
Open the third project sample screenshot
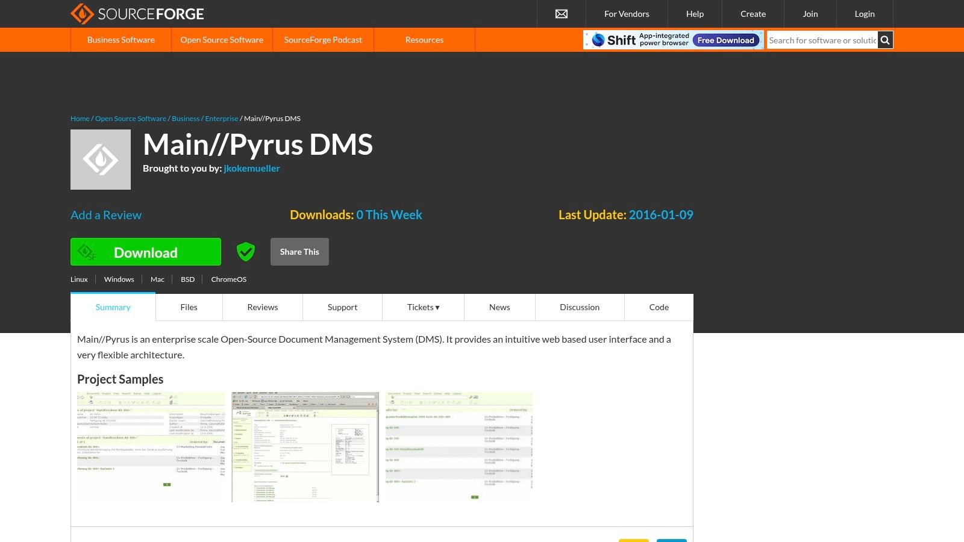point(459,447)
